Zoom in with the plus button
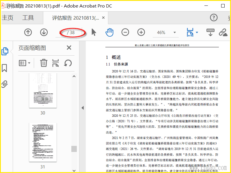This screenshot has width=231, height=173. pos(141,32)
